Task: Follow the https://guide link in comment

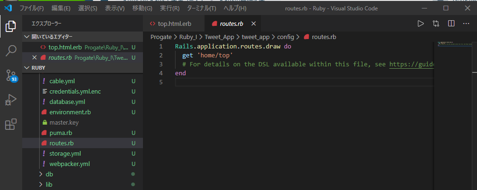Action: [411, 64]
